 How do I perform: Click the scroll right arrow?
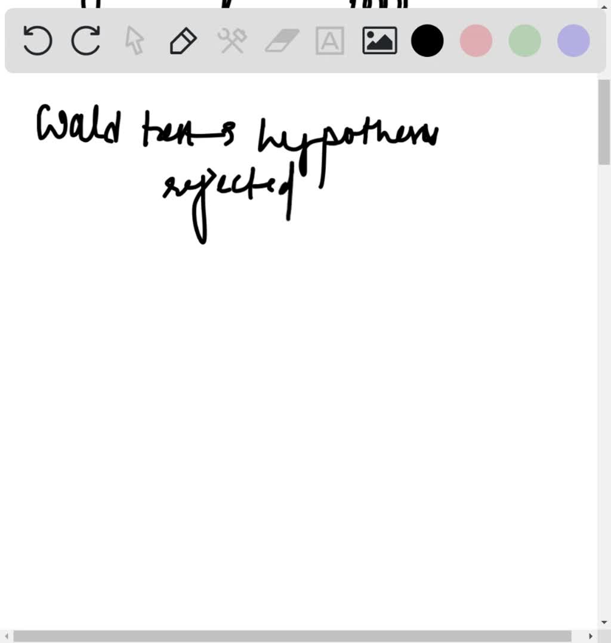[x=591, y=636]
